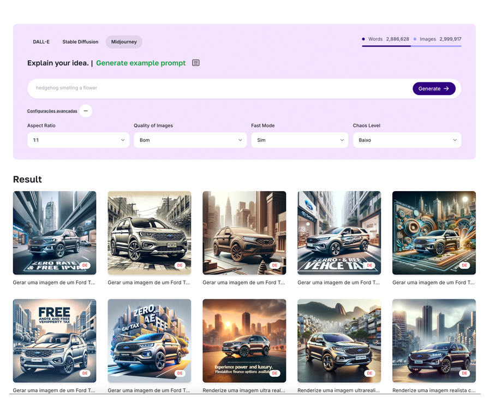The height and width of the screenshot is (415, 490).
Task: Click the DE badge on the first result image
Action: (x=85, y=265)
